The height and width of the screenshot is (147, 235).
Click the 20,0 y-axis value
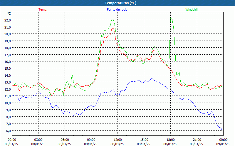coord(8,34)
